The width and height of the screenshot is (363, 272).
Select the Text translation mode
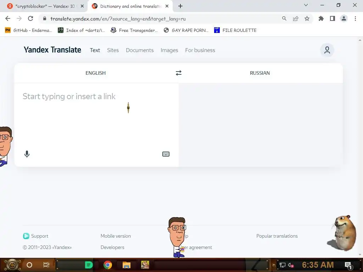click(95, 50)
